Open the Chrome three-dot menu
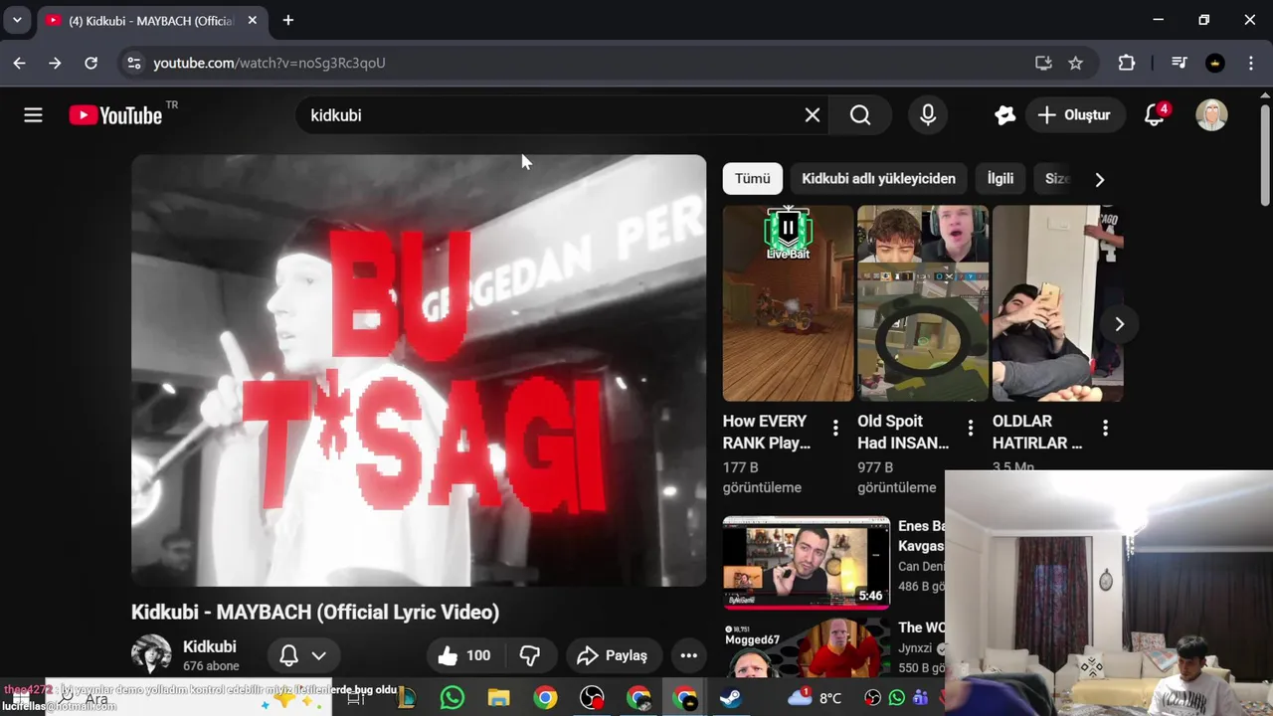 coord(1250,63)
